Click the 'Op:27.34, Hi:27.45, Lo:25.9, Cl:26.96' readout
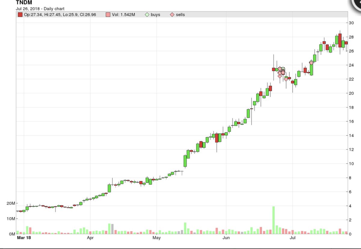 point(60,14)
